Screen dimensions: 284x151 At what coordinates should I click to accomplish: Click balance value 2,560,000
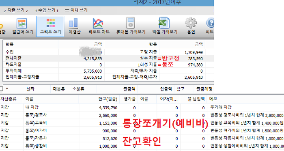point(108,115)
